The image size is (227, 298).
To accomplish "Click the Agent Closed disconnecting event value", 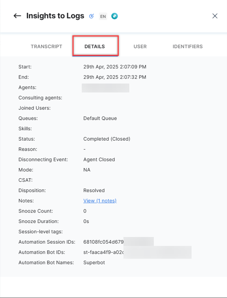I will (x=99, y=159).
